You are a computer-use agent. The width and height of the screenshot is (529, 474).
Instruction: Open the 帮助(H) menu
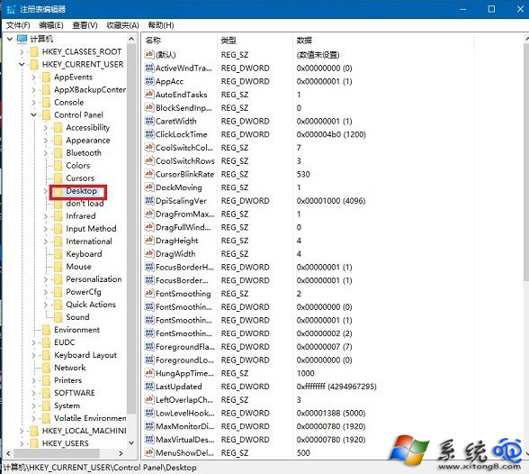161,25
